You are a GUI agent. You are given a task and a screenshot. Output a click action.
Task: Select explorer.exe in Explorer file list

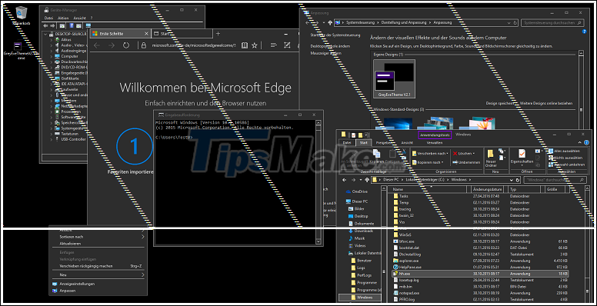point(481,261)
